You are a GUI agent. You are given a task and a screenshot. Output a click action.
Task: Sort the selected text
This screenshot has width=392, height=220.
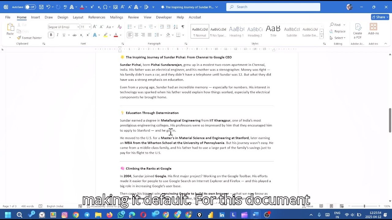[175, 27]
